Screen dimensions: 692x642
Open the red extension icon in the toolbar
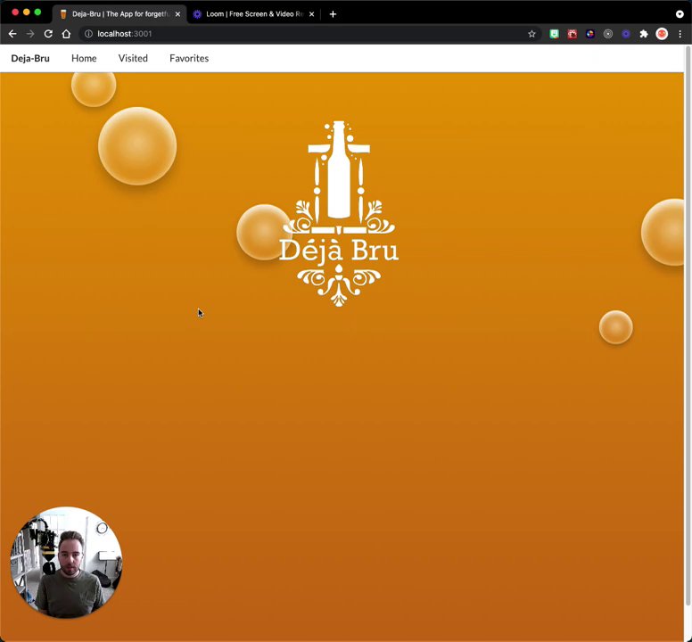pyautogui.click(x=573, y=34)
